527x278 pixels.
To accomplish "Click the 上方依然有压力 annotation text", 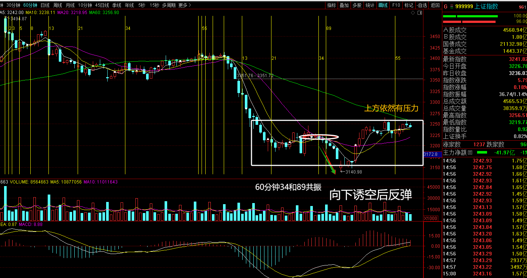I will click(x=391, y=108).
